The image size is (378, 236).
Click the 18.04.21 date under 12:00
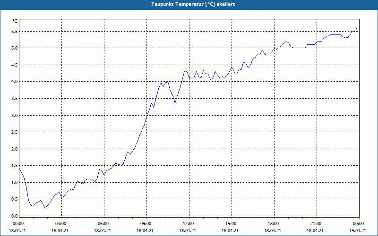click(x=188, y=230)
